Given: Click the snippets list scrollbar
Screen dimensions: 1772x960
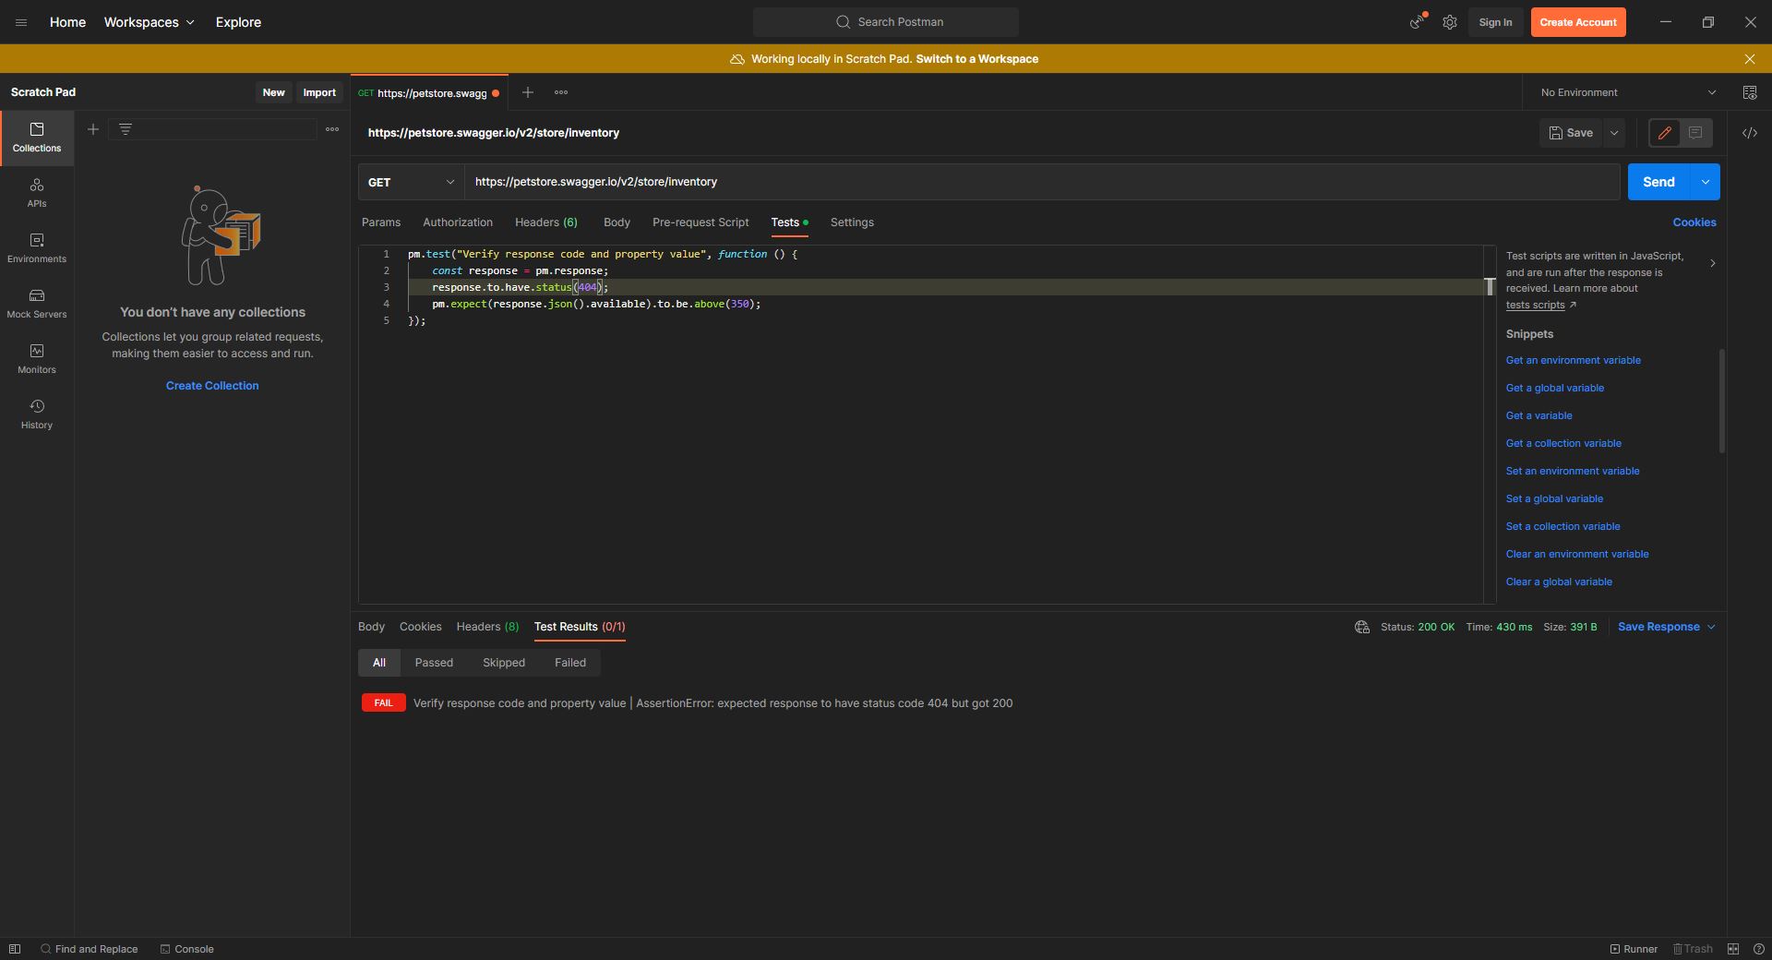Looking at the screenshot, I should [1722, 401].
